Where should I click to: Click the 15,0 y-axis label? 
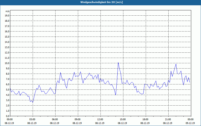(x=7, y=37)
